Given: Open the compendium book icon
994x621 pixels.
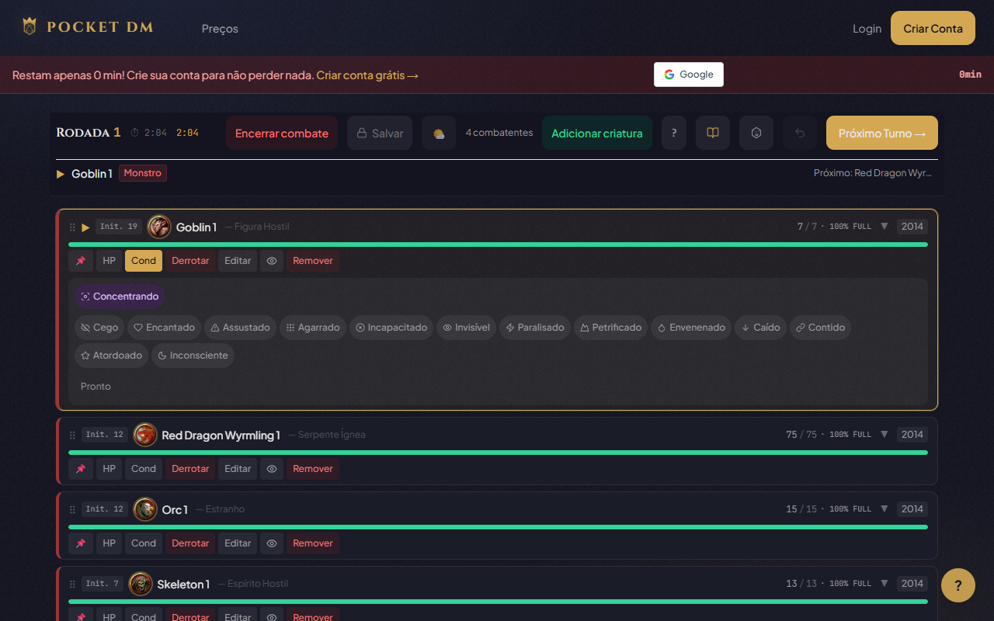Looking at the screenshot, I should pyautogui.click(x=712, y=133).
